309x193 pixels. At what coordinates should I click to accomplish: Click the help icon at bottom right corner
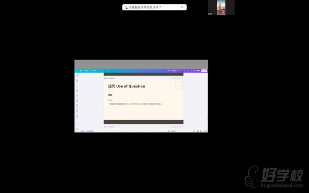pos(206,131)
